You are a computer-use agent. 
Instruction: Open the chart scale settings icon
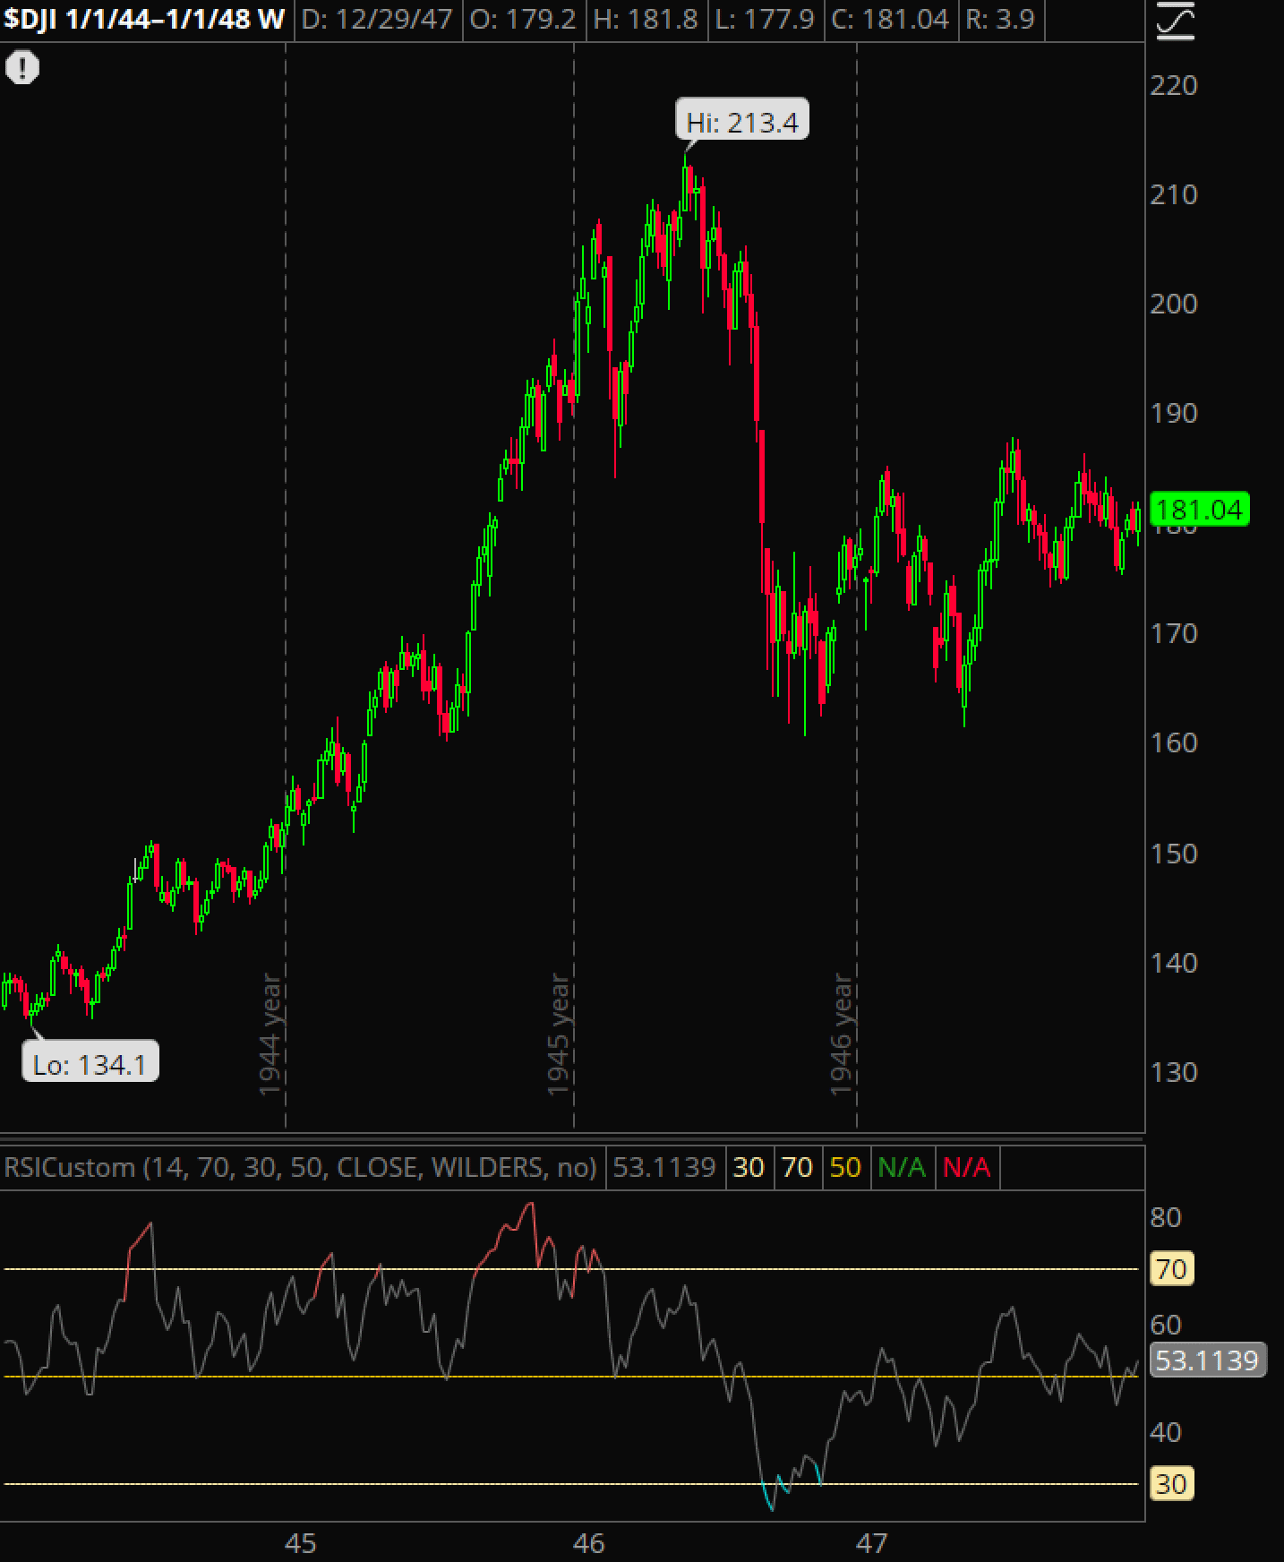(x=1175, y=21)
